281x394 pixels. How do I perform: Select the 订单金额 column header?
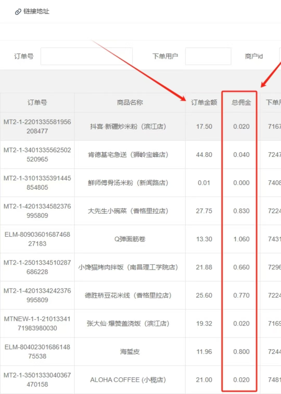204,103
